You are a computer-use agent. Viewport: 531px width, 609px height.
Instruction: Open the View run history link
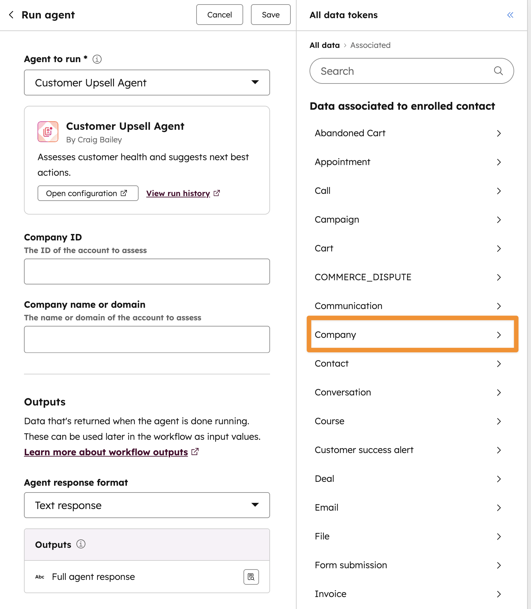178,193
